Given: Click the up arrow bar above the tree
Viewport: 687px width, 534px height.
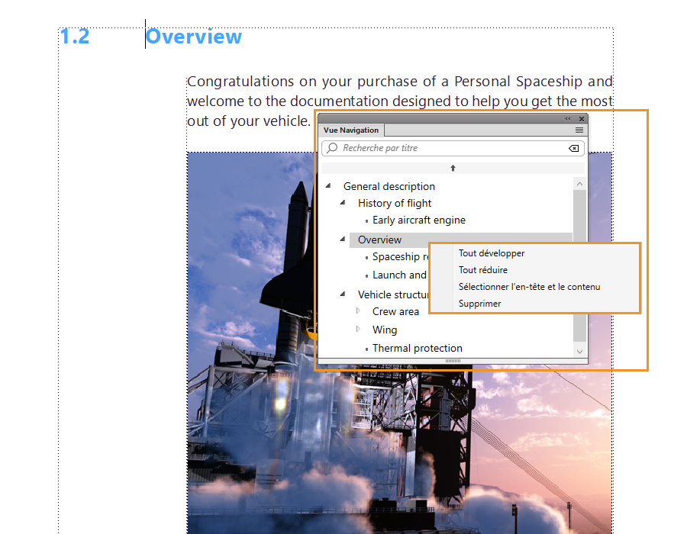Looking at the screenshot, I should point(453,168).
